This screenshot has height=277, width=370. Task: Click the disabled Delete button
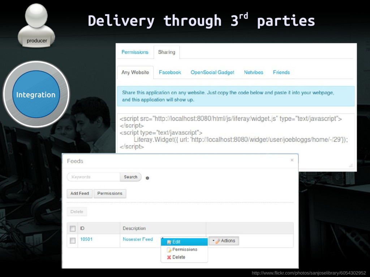(x=77, y=211)
